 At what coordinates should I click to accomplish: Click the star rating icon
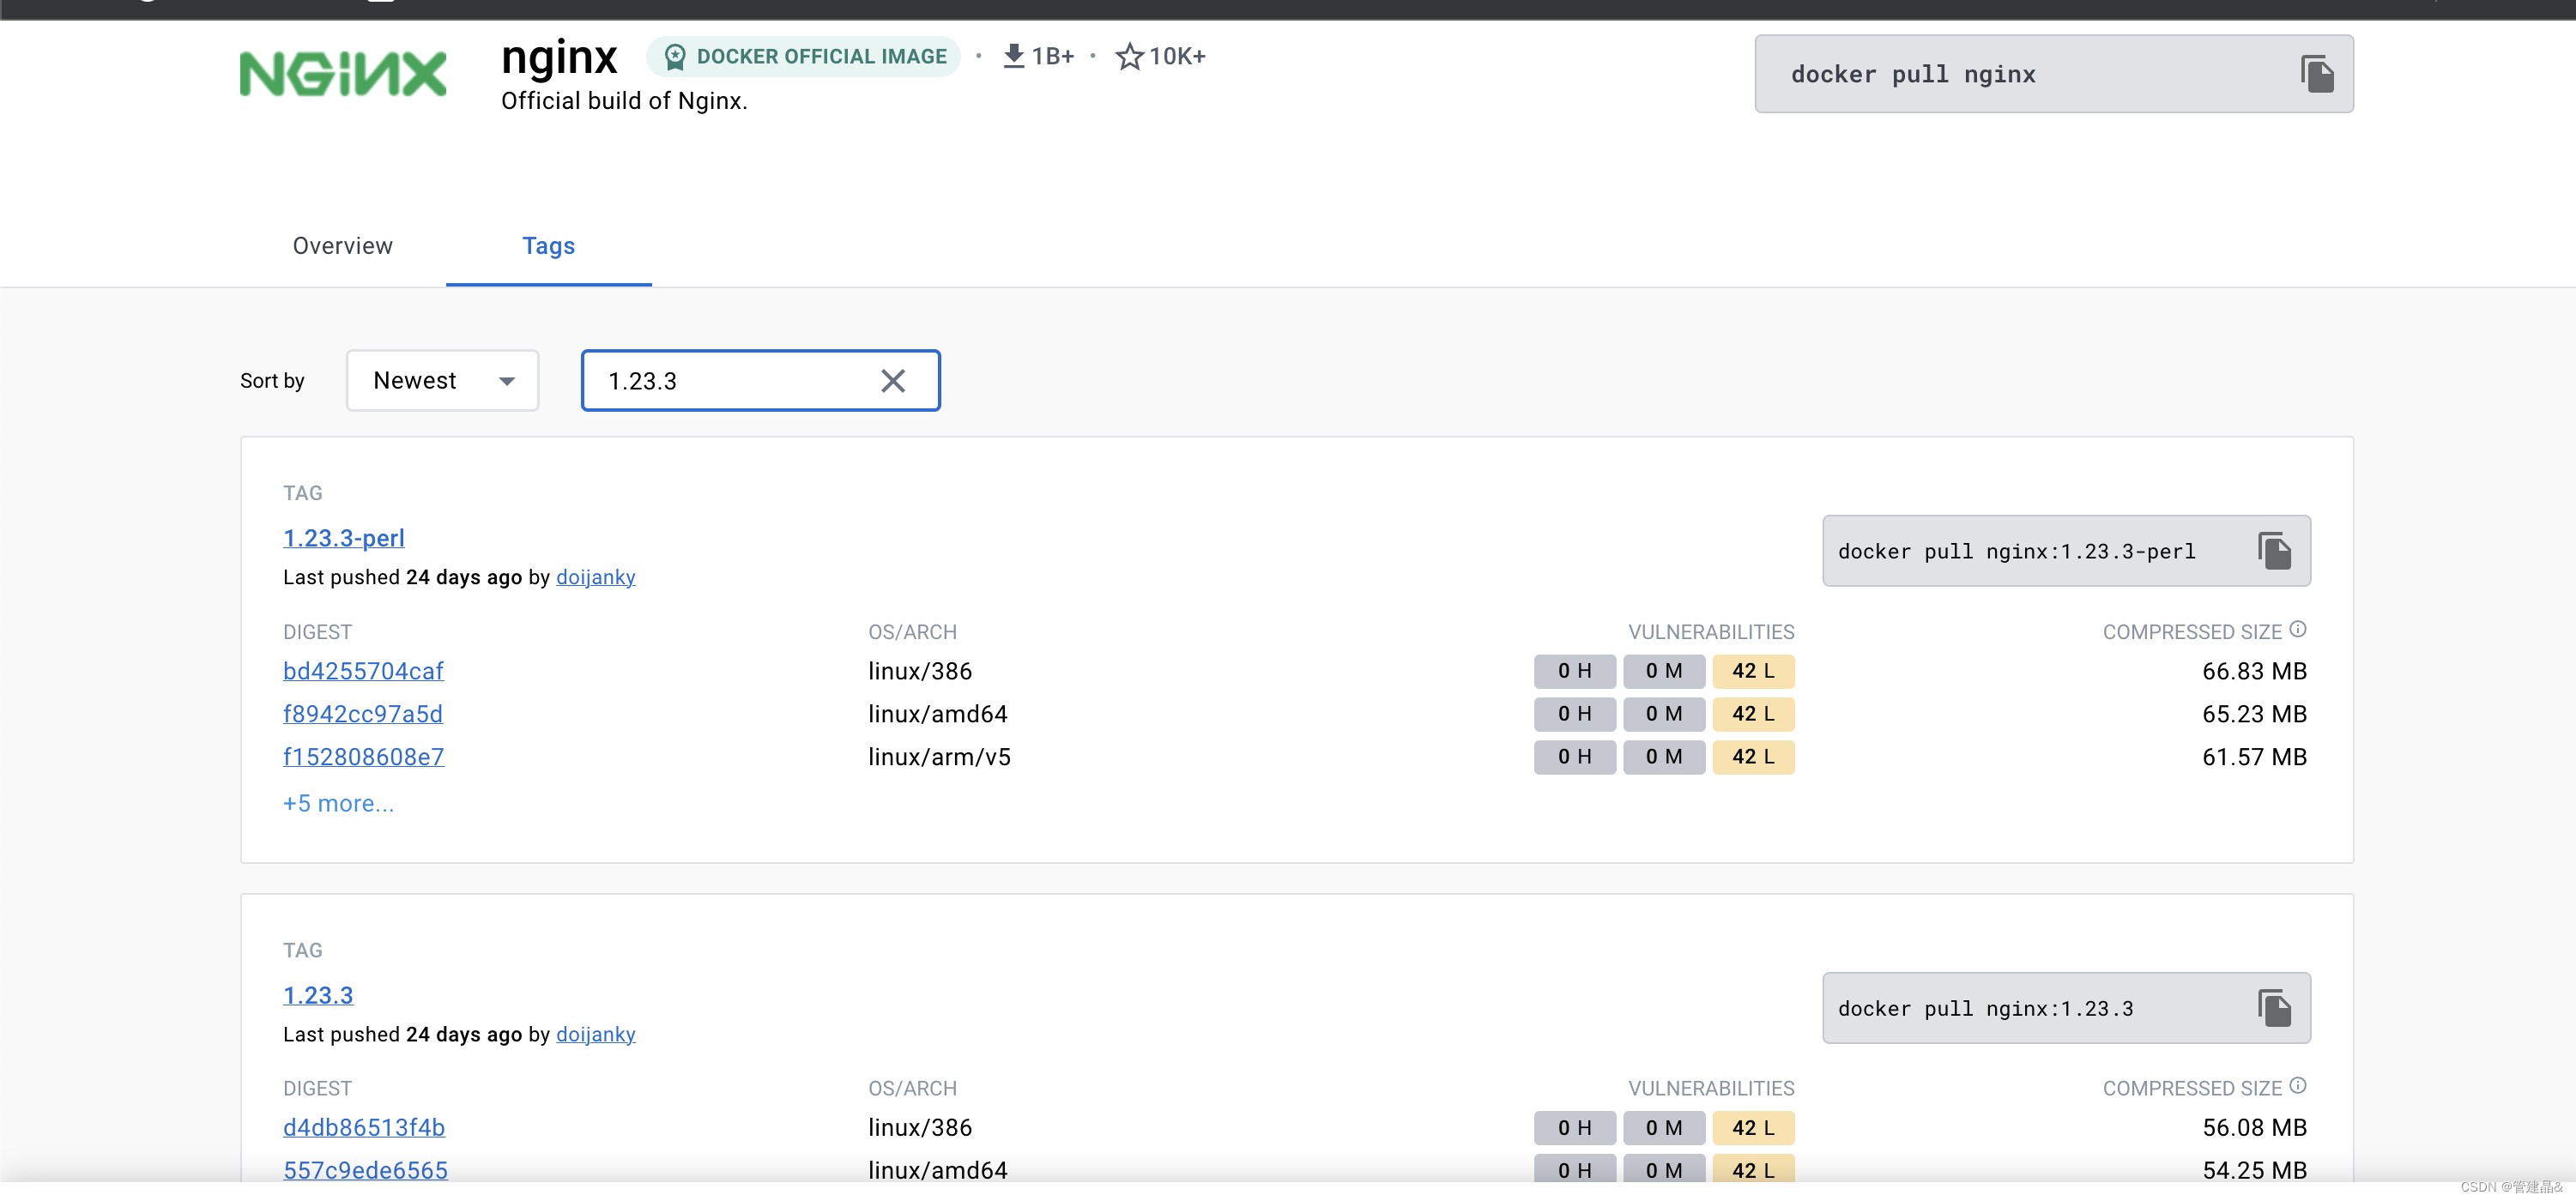1129,56
